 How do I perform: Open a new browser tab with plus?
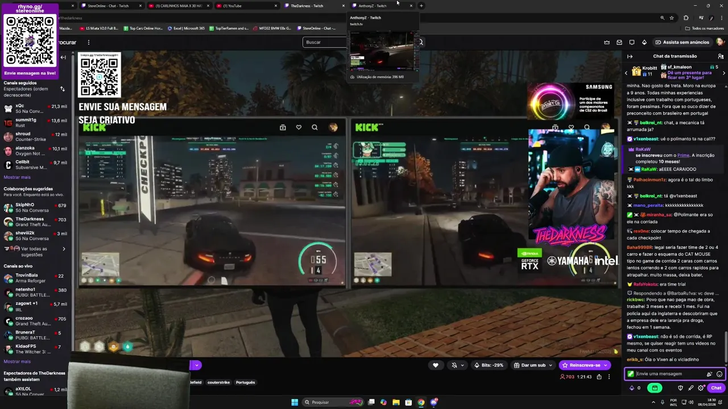(x=421, y=6)
